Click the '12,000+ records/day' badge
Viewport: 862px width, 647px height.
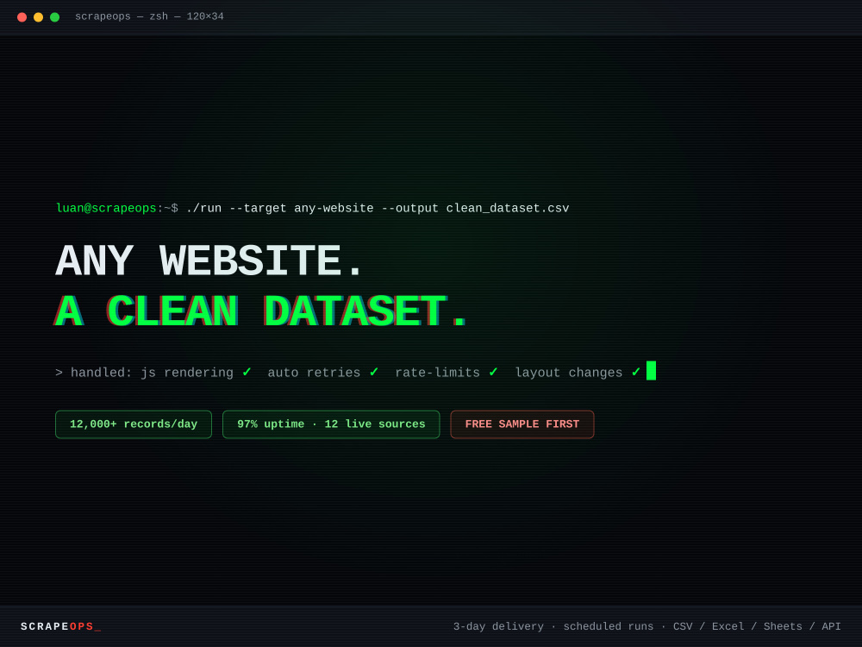click(x=134, y=424)
